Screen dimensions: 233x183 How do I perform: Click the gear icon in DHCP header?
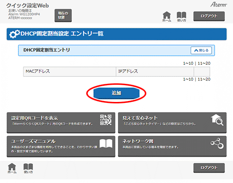14,34
